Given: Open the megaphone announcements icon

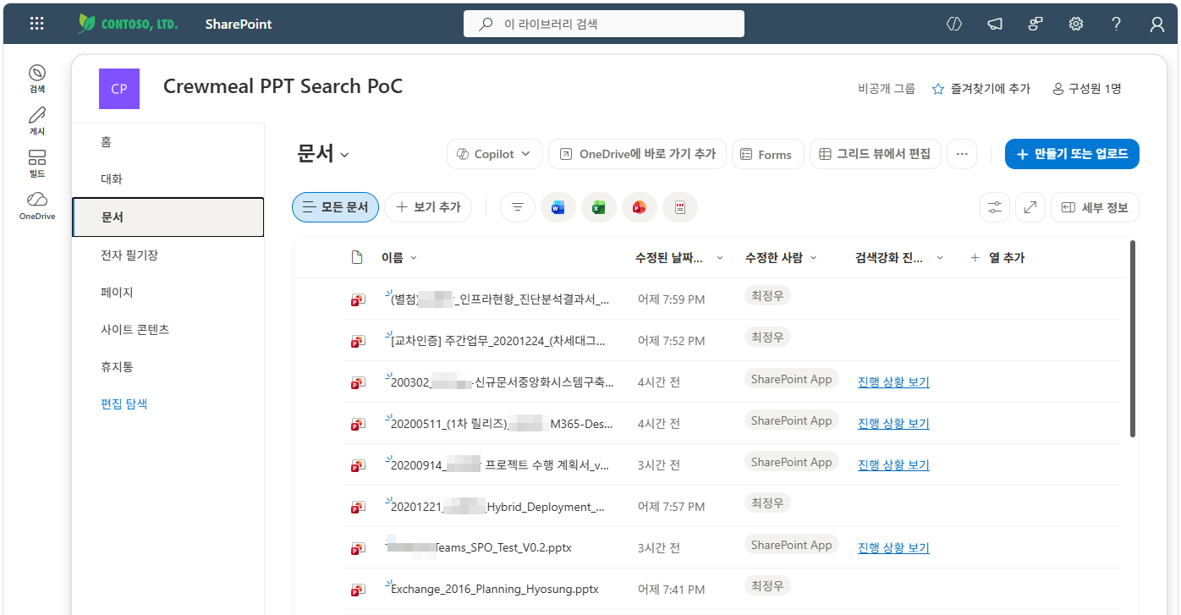Looking at the screenshot, I should click(x=995, y=24).
